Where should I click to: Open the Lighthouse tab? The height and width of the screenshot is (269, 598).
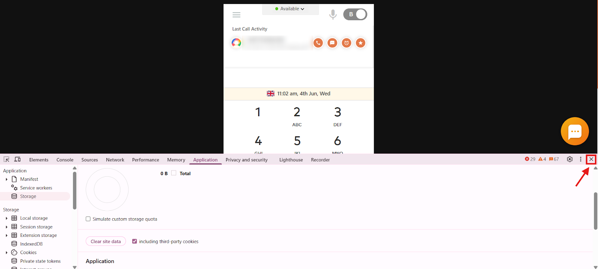point(291,160)
